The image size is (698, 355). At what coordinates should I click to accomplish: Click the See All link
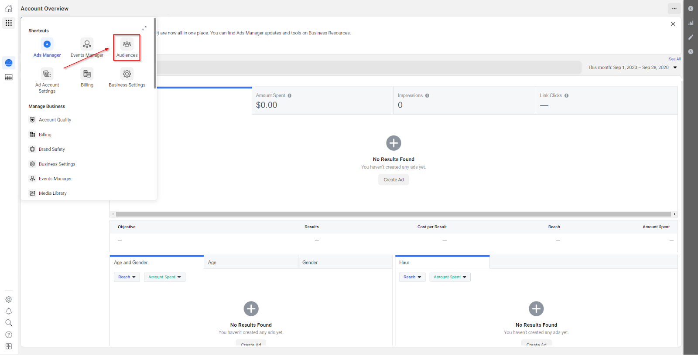(x=675, y=59)
